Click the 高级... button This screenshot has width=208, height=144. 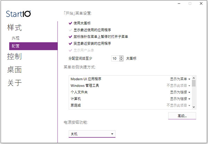pos(182,115)
